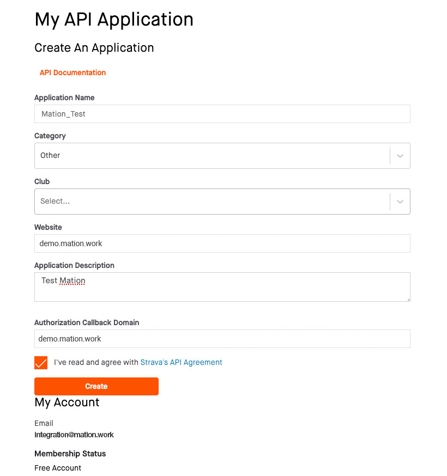Click the Create An Application heading
This screenshot has height=476, width=447.
click(94, 48)
